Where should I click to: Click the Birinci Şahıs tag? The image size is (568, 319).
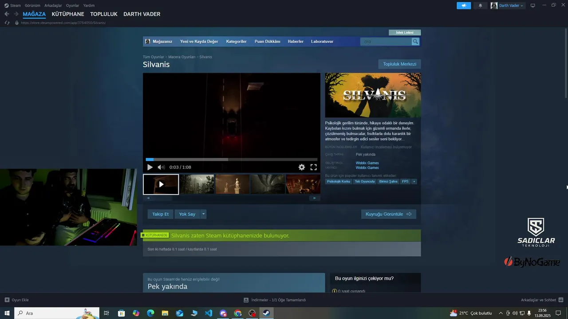coord(388,181)
